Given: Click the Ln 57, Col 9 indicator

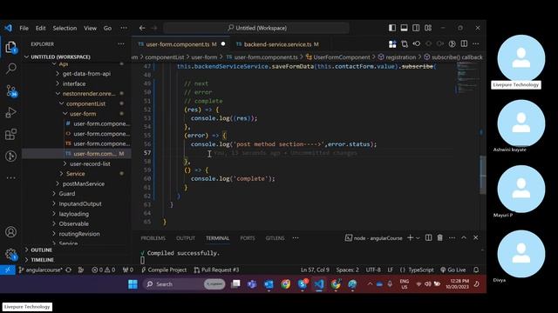Looking at the screenshot, I should 315,270.
